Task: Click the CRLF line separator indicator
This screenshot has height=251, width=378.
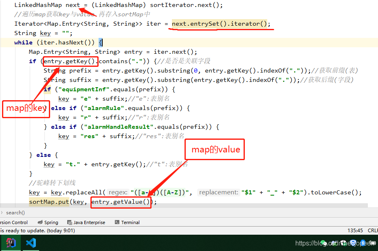Action: 373,231
